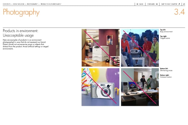Click the page number 41 indicator

(184, 4)
